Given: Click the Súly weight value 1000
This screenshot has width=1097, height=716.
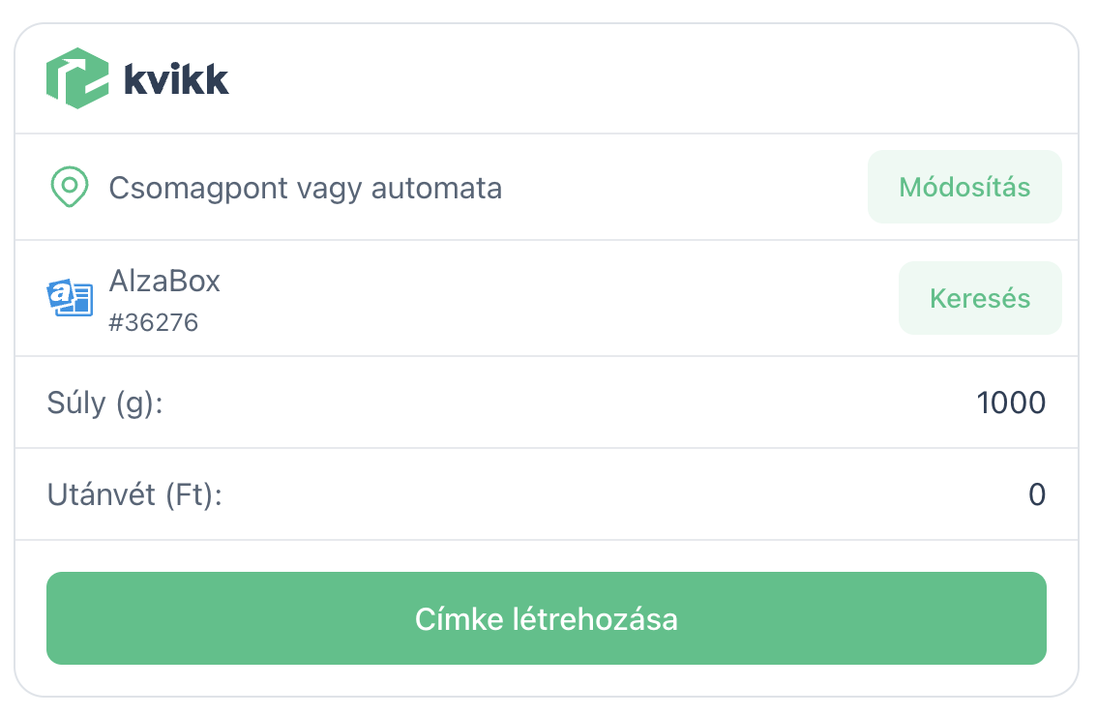Looking at the screenshot, I should pyautogui.click(x=1011, y=403).
